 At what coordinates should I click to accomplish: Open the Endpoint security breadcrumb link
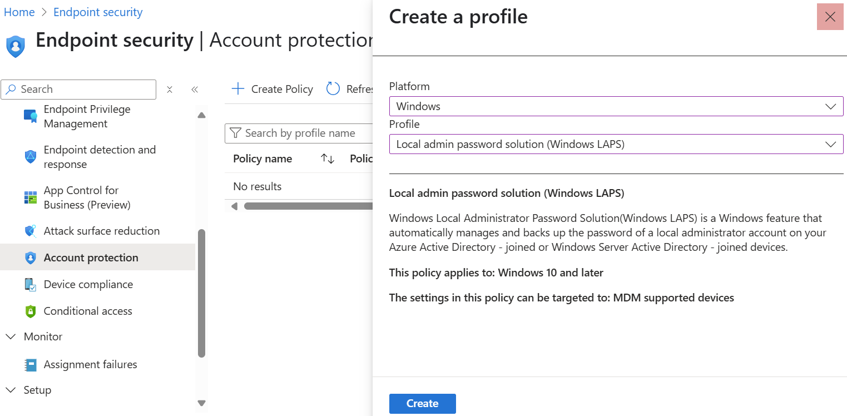tap(97, 12)
